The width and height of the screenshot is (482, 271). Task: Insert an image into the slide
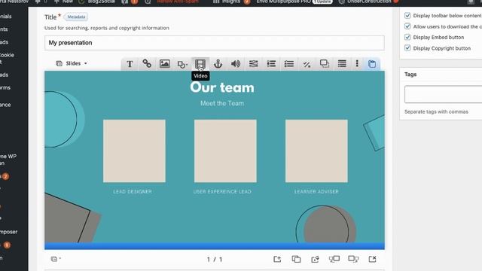[165, 63]
